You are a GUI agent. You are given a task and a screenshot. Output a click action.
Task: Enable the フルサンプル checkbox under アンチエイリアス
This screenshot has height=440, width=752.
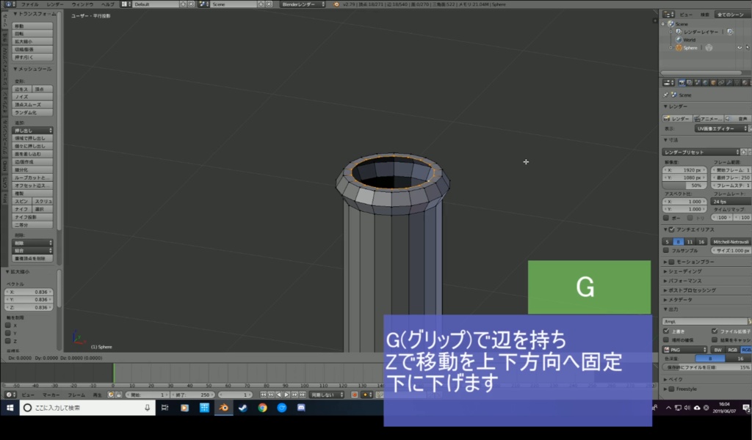(x=665, y=249)
